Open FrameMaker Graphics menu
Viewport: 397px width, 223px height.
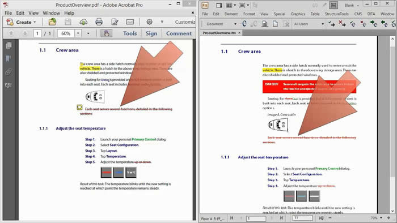tap(298, 14)
